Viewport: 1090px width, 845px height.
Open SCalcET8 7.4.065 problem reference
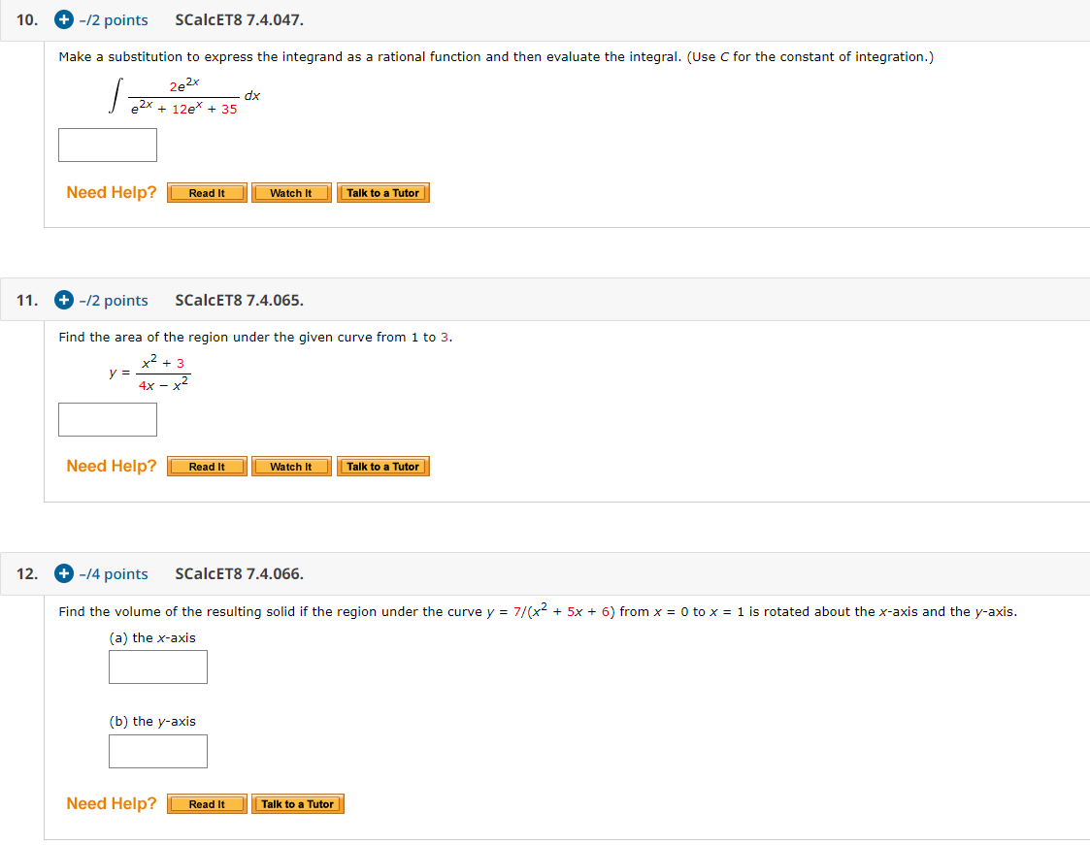pos(238,300)
